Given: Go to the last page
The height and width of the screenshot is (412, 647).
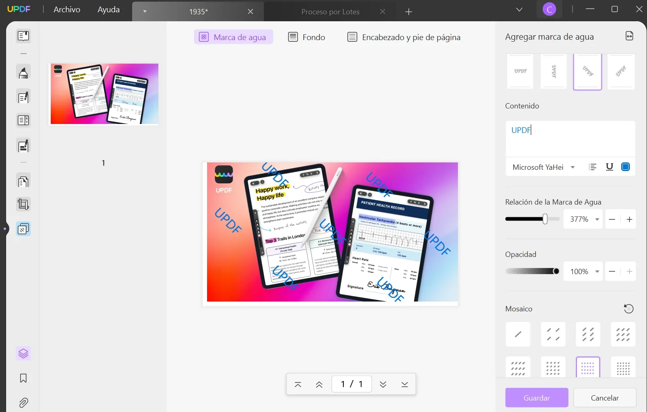Looking at the screenshot, I should click(x=405, y=384).
